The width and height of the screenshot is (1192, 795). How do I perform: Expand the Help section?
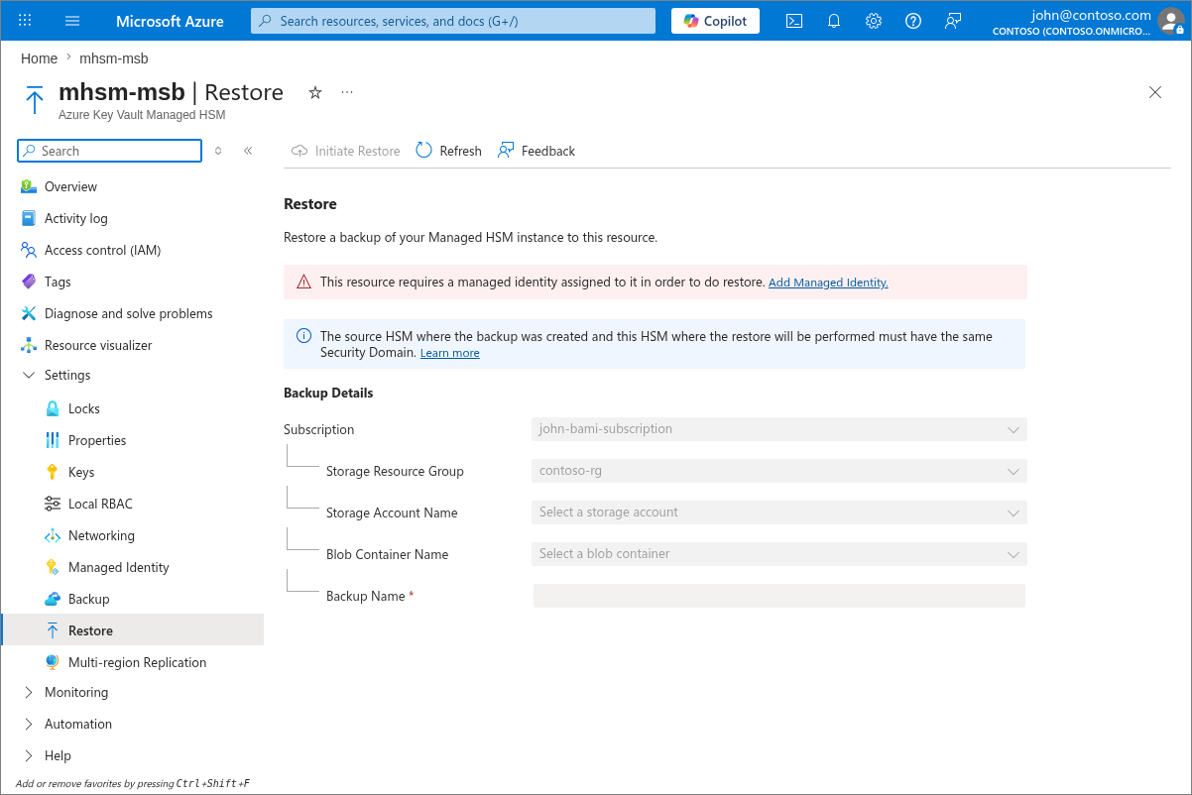click(x=28, y=755)
